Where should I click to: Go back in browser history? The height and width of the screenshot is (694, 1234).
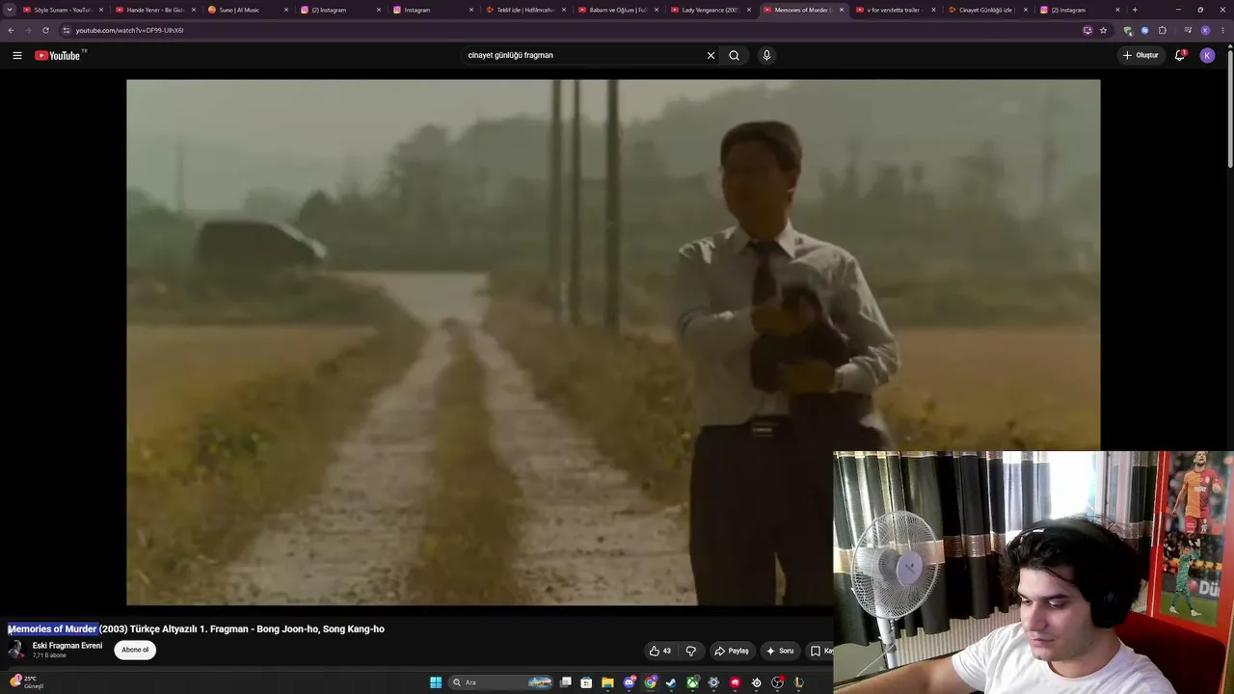pyautogui.click(x=11, y=30)
